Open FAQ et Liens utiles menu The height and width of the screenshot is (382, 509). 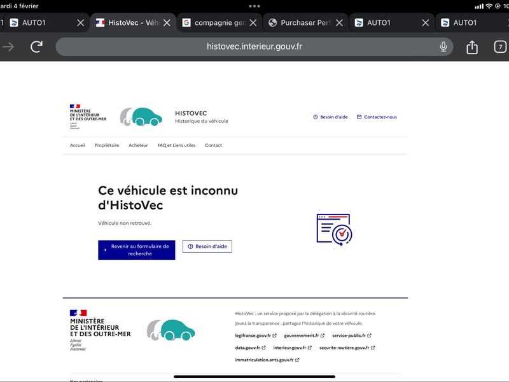click(176, 145)
